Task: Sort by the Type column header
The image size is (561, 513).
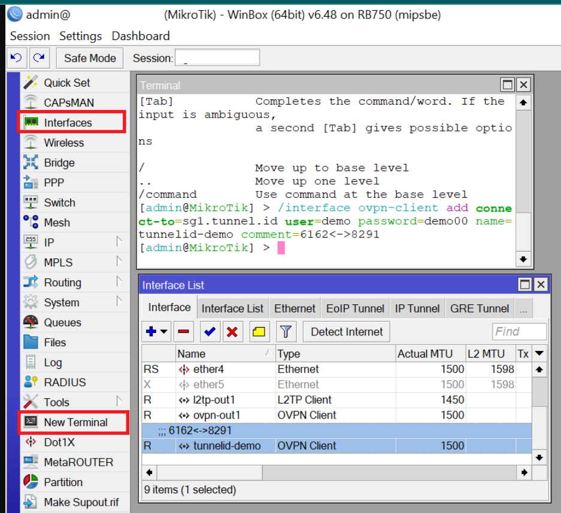Action: 336,354
